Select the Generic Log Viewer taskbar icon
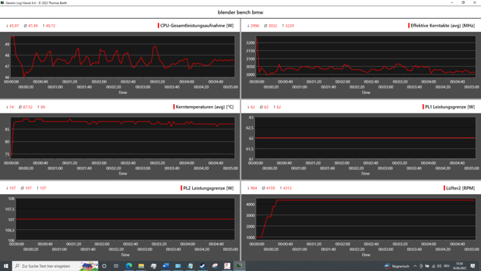Viewport: 481px width, 271px height. [x=239, y=266]
